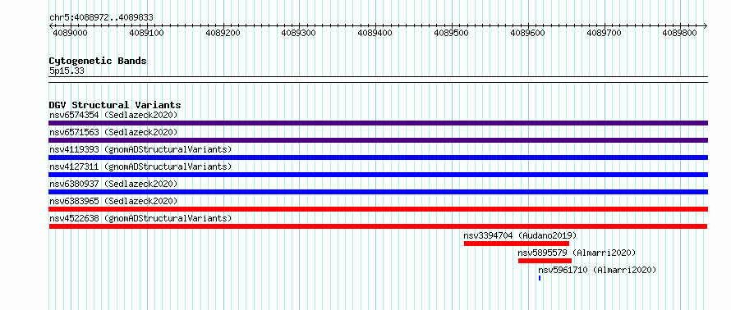Click ruler position 4089400
Screen dimensions: 731x310
click(375, 33)
